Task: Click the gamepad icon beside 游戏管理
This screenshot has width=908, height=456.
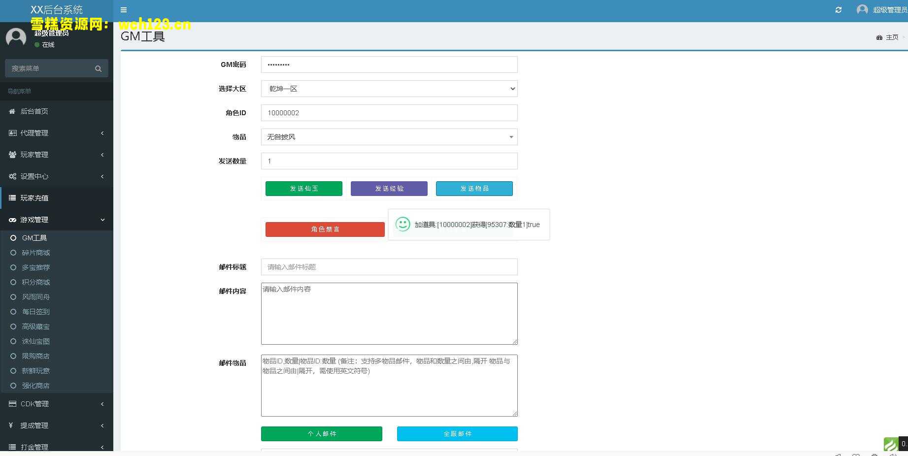Action: pyautogui.click(x=12, y=220)
